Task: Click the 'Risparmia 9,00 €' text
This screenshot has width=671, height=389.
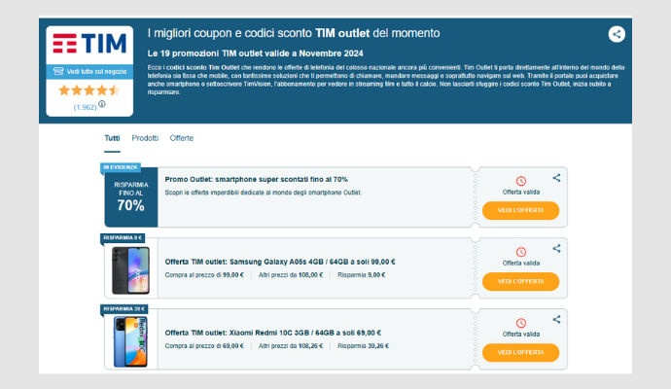Action: coord(362,275)
